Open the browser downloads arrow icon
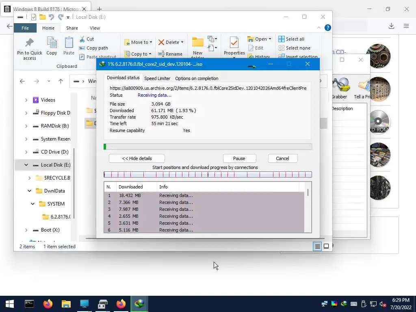This screenshot has height=312, width=416. click(x=391, y=26)
